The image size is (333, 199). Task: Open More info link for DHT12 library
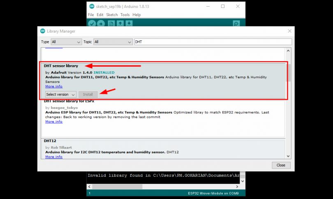tap(54, 157)
